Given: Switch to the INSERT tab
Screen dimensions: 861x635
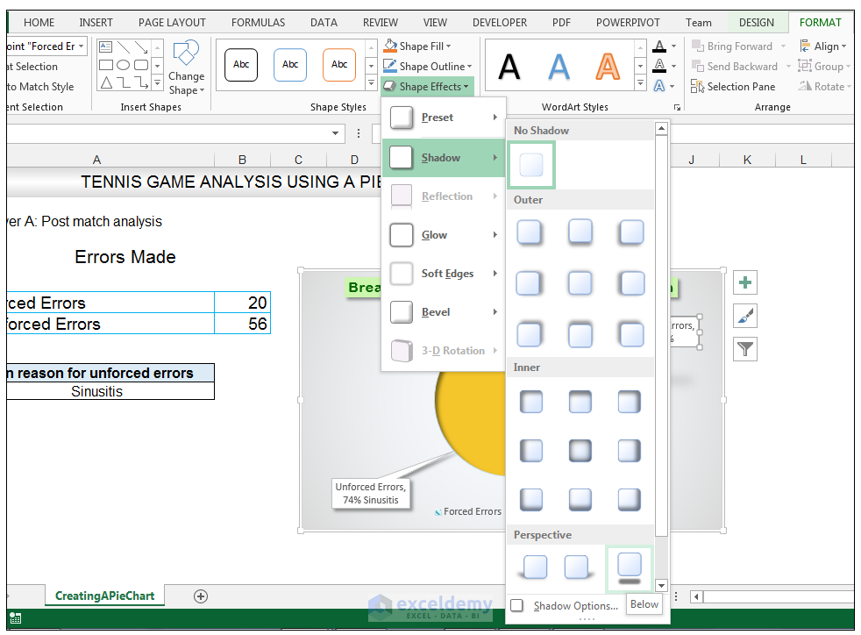Looking at the screenshot, I should (x=96, y=23).
